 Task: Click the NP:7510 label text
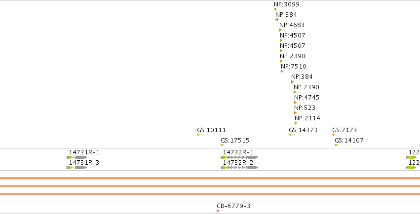coord(294,67)
